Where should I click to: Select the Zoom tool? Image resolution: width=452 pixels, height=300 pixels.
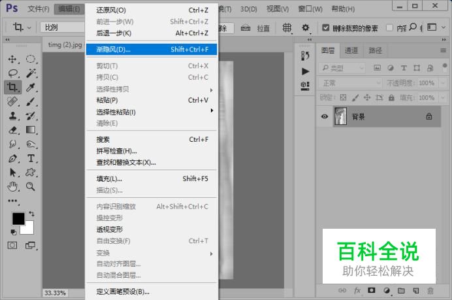31,187
